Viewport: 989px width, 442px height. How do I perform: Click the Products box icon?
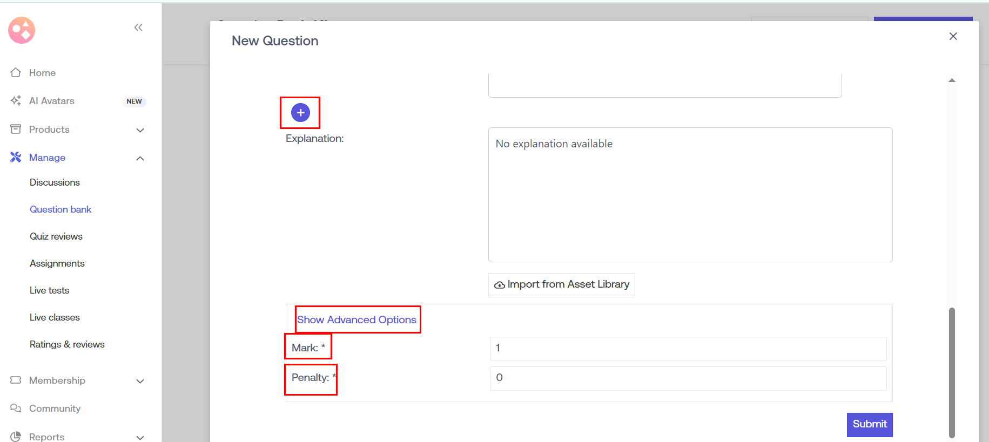coord(16,130)
